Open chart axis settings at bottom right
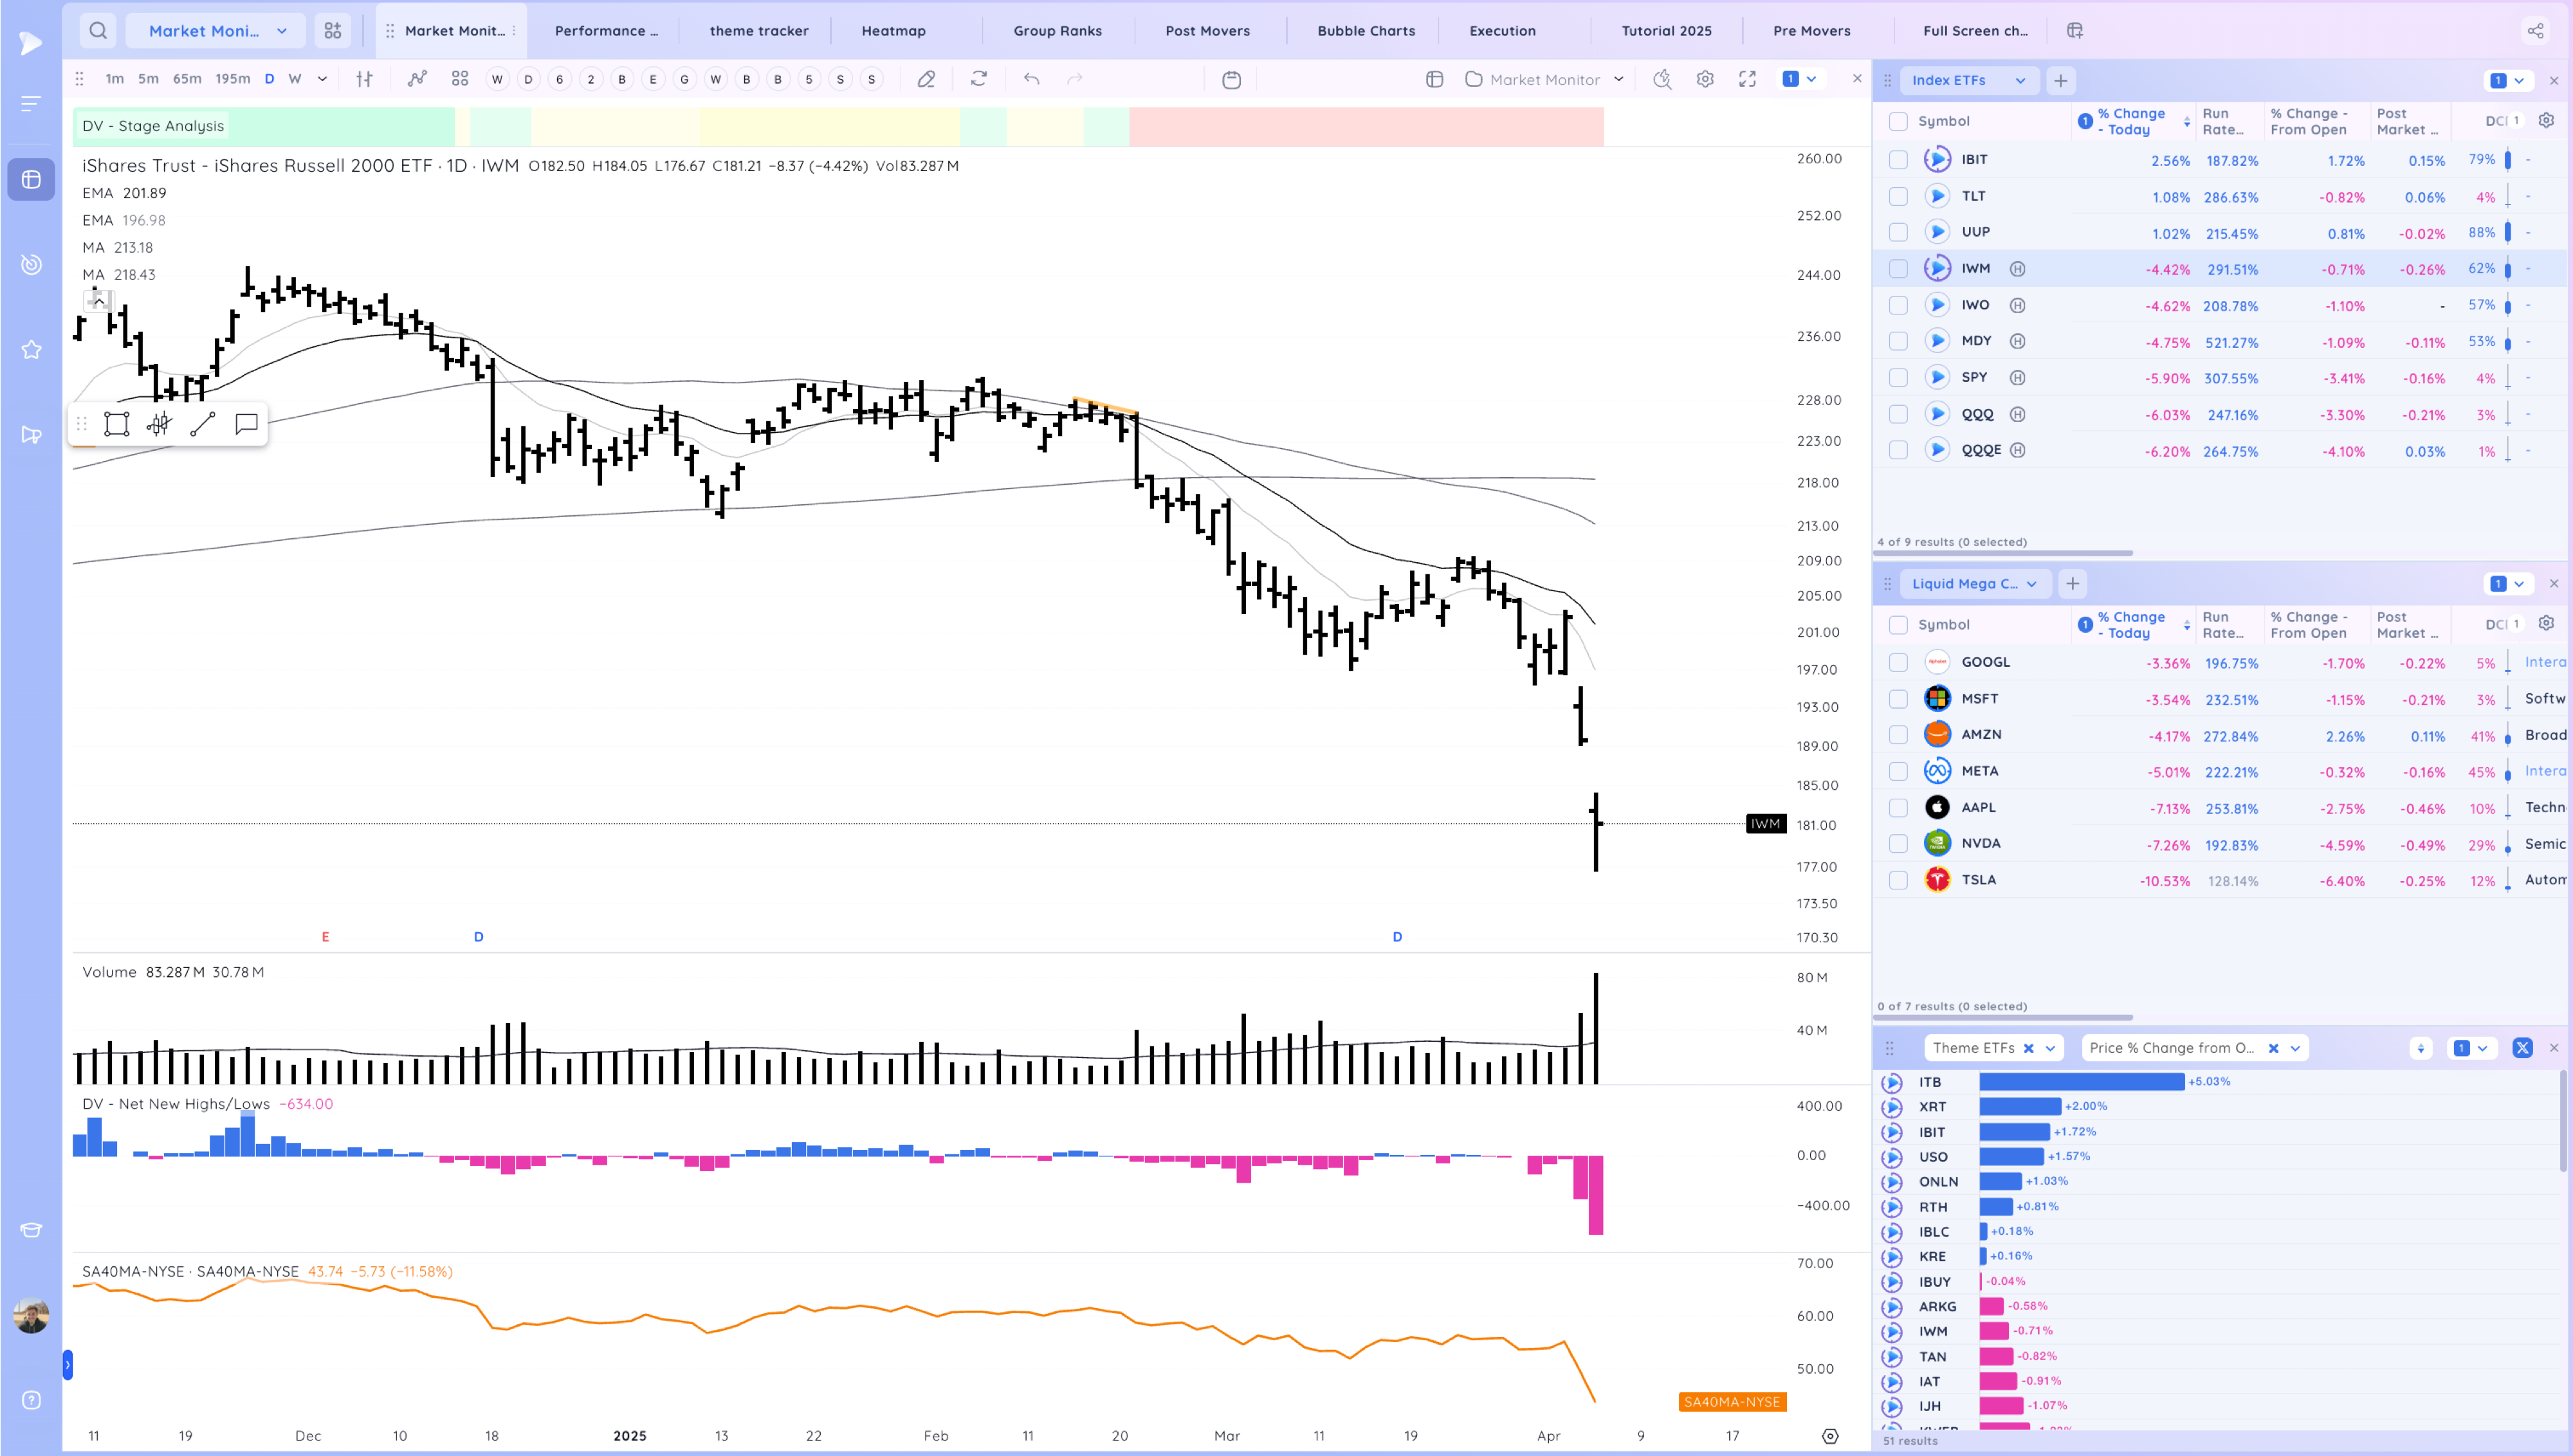The image size is (2573, 1456). tap(1829, 1435)
